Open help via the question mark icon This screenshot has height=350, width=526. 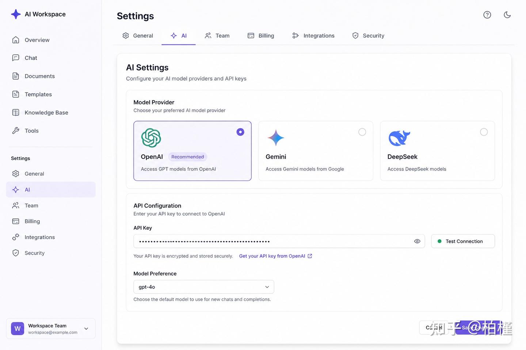(x=487, y=15)
